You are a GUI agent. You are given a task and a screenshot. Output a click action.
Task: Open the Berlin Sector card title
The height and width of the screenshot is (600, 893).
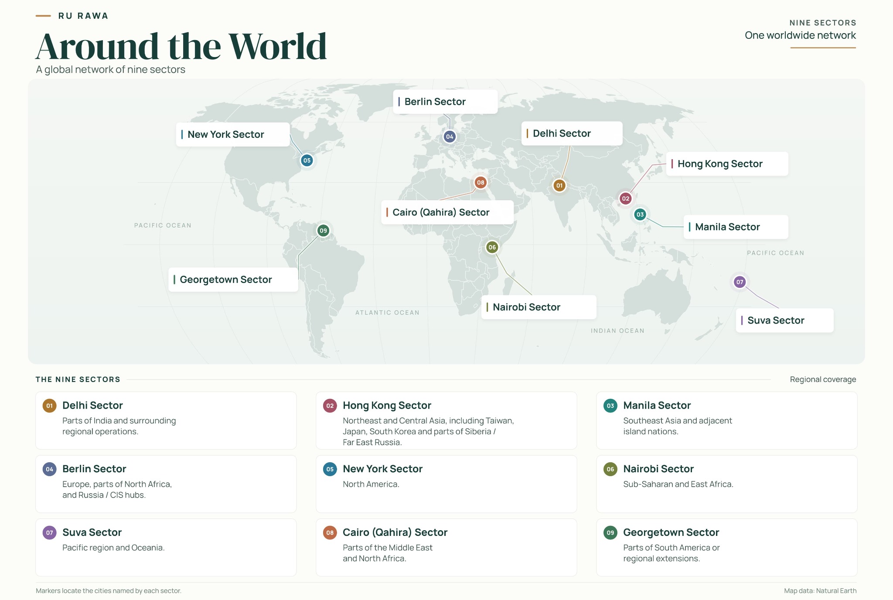pos(94,469)
